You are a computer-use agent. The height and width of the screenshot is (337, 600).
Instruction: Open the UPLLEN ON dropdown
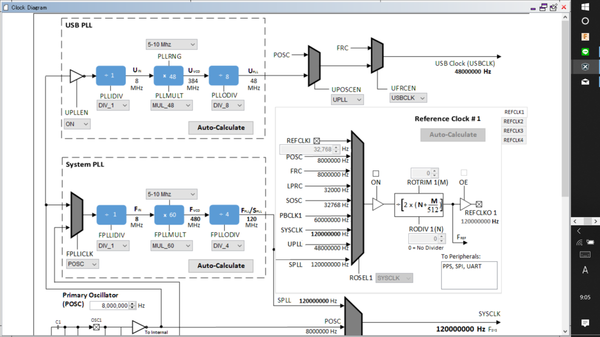pos(77,124)
